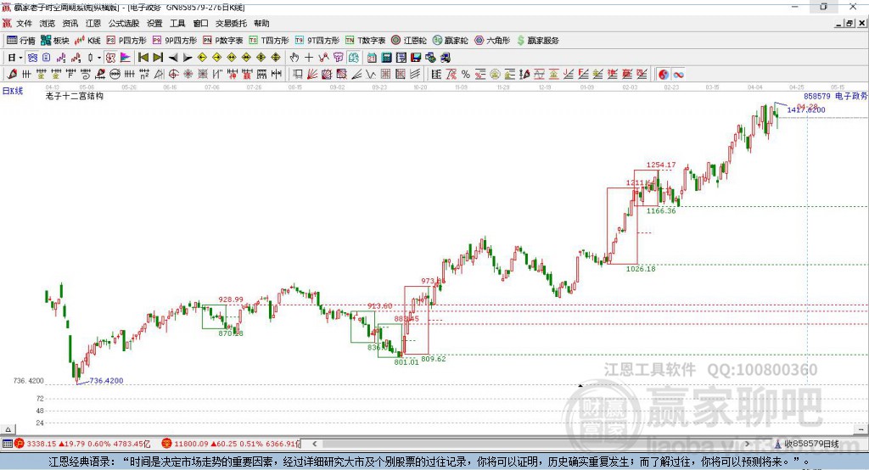Click the Shanghai index 3338.15 status entry
Viewport: 869px width, 470px height.
(x=82, y=444)
